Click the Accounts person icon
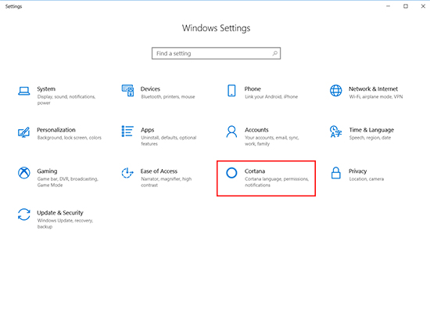The height and width of the screenshot is (317, 430). [231, 131]
